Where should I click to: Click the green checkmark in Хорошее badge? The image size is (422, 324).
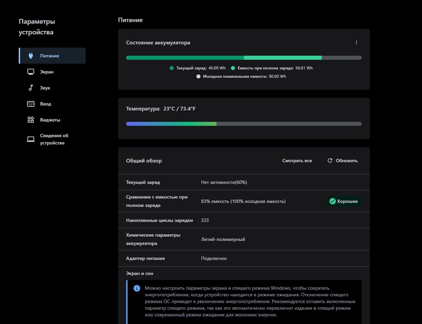(333, 201)
